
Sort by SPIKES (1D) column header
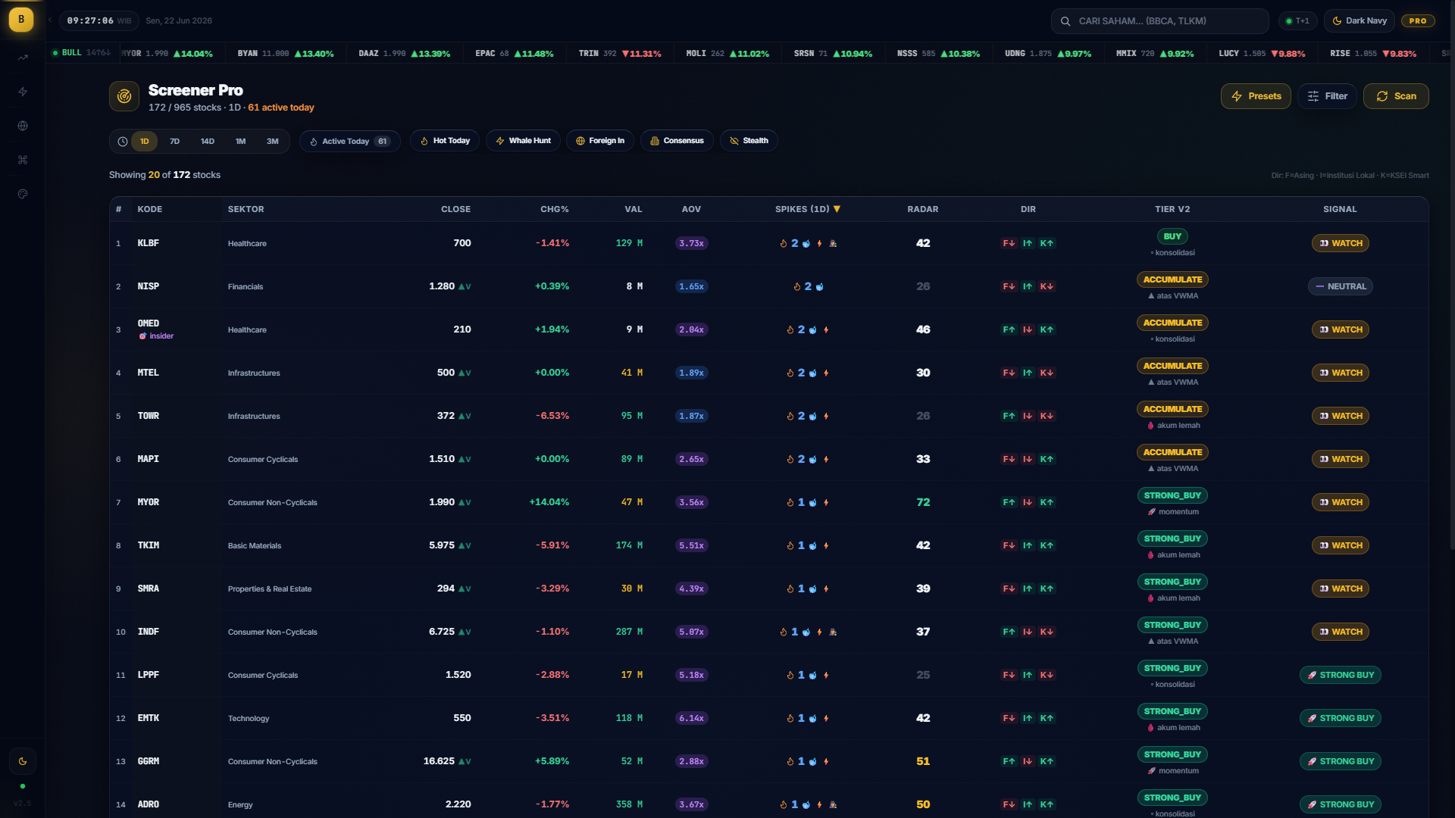coord(808,209)
